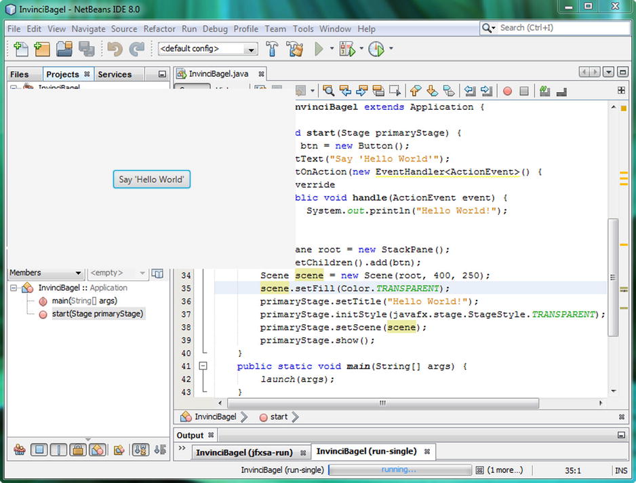
Task: Open the Profile Project dropdown arrow
Action: (391, 49)
